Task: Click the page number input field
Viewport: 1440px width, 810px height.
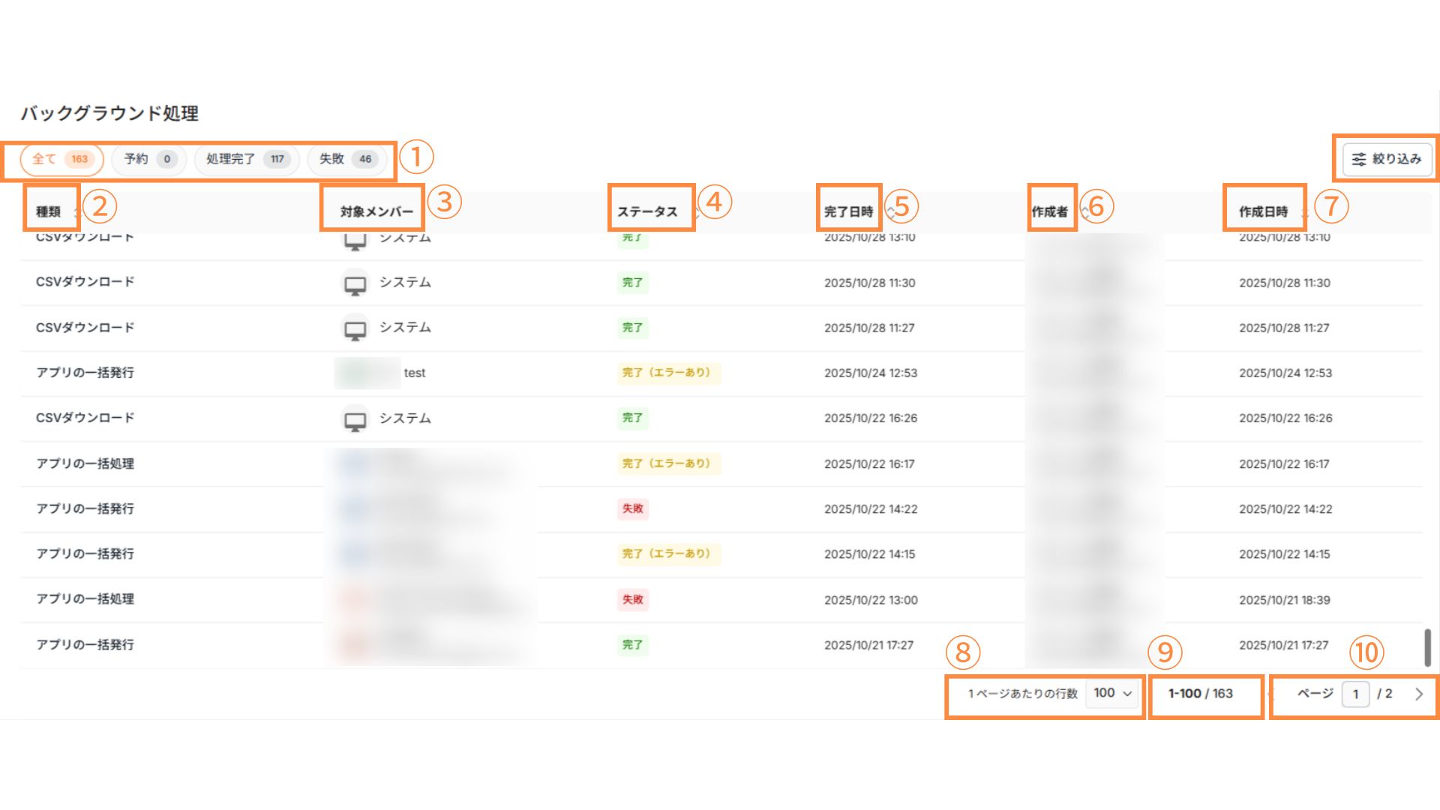Action: coord(1355,694)
